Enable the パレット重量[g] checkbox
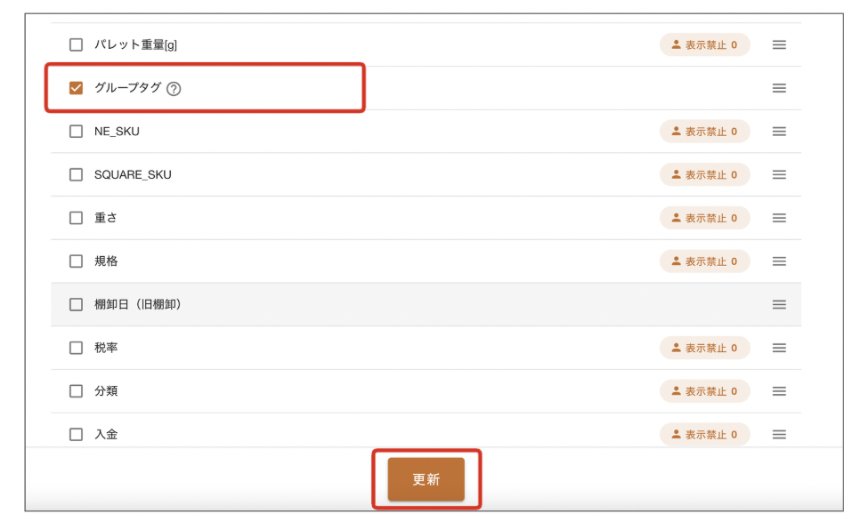 click(x=77, y=44)
